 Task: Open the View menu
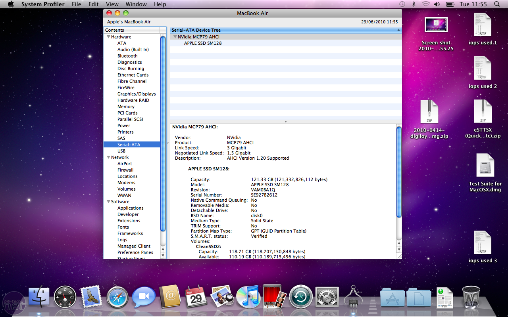pos(112,4)
